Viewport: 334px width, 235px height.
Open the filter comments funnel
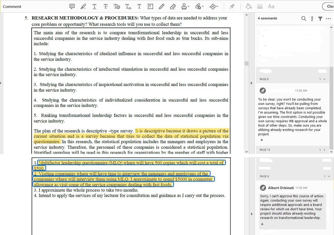tap(320, 19)
